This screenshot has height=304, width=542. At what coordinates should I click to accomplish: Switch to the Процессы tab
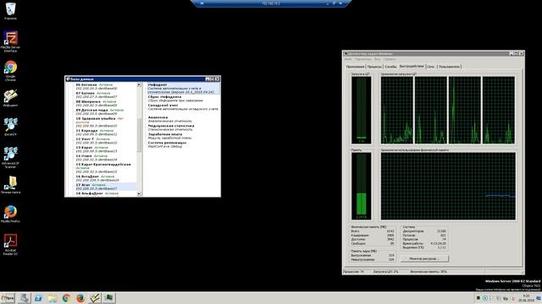(374, 67)
